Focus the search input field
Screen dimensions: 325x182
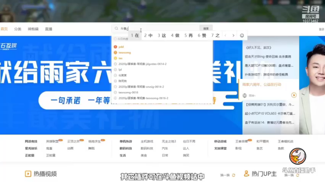click(x=156, y=28)
